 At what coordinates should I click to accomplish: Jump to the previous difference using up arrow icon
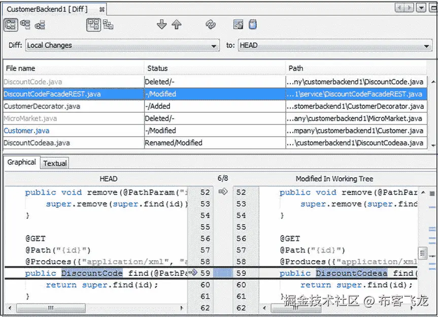pos(177,24)
